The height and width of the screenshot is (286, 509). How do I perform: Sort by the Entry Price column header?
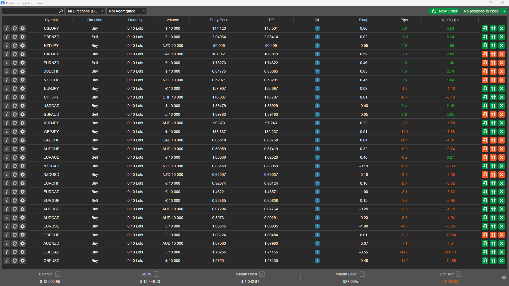click(219, 20)
